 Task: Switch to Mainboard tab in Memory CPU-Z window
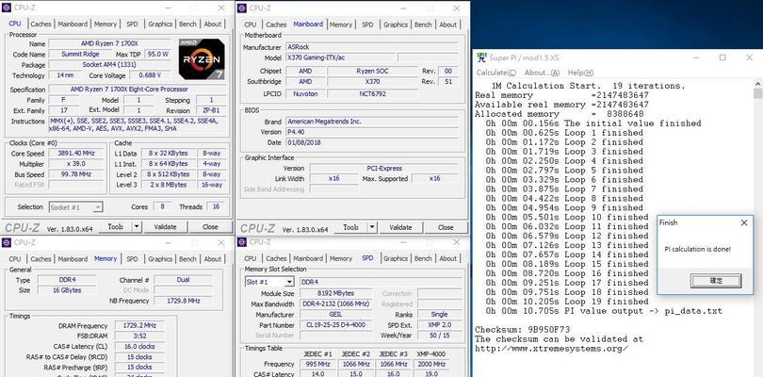coord(73,258)
